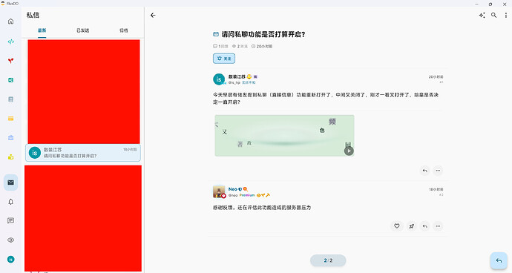Viewport: 512px width, 273px height.
Task: Open the three-dot overflow menu at top right
Action: [x=506, y=16]
